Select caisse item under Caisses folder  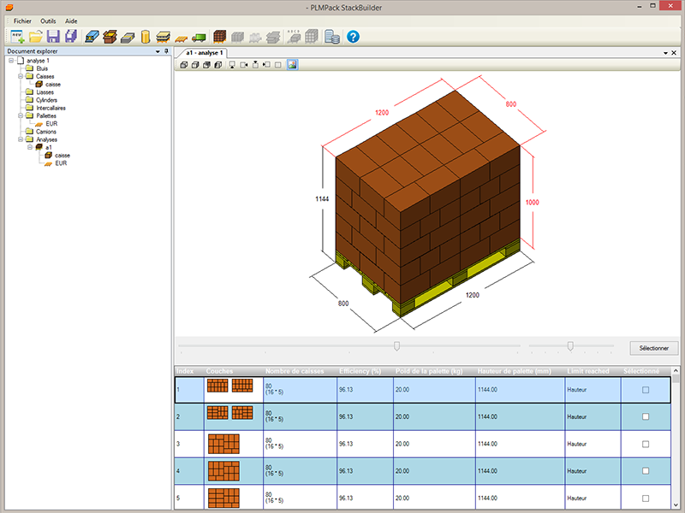coord(53,84)
